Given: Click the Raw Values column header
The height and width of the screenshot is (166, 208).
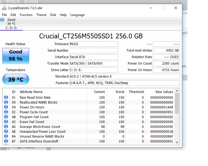Looking at the screenshot, I should (x=160, y=92).
